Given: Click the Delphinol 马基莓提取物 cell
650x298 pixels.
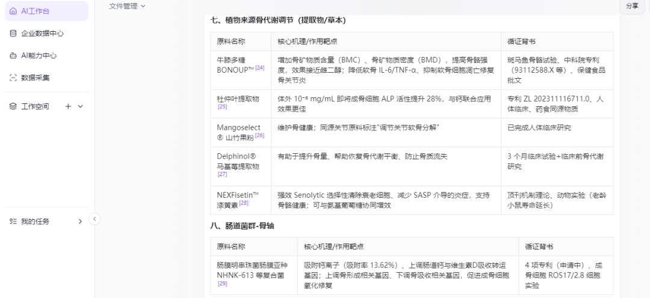Looking at the screenshot, I should click(x=240, y=166).
